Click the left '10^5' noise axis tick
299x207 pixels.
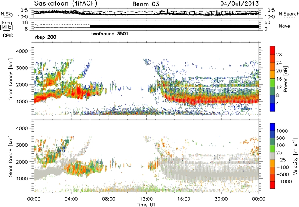(x=23, y=10)
